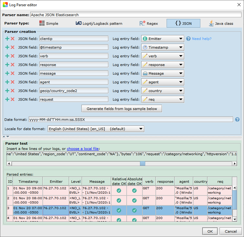Delete the message JSON field row
The image size is (244, 237).
point(13,73)
